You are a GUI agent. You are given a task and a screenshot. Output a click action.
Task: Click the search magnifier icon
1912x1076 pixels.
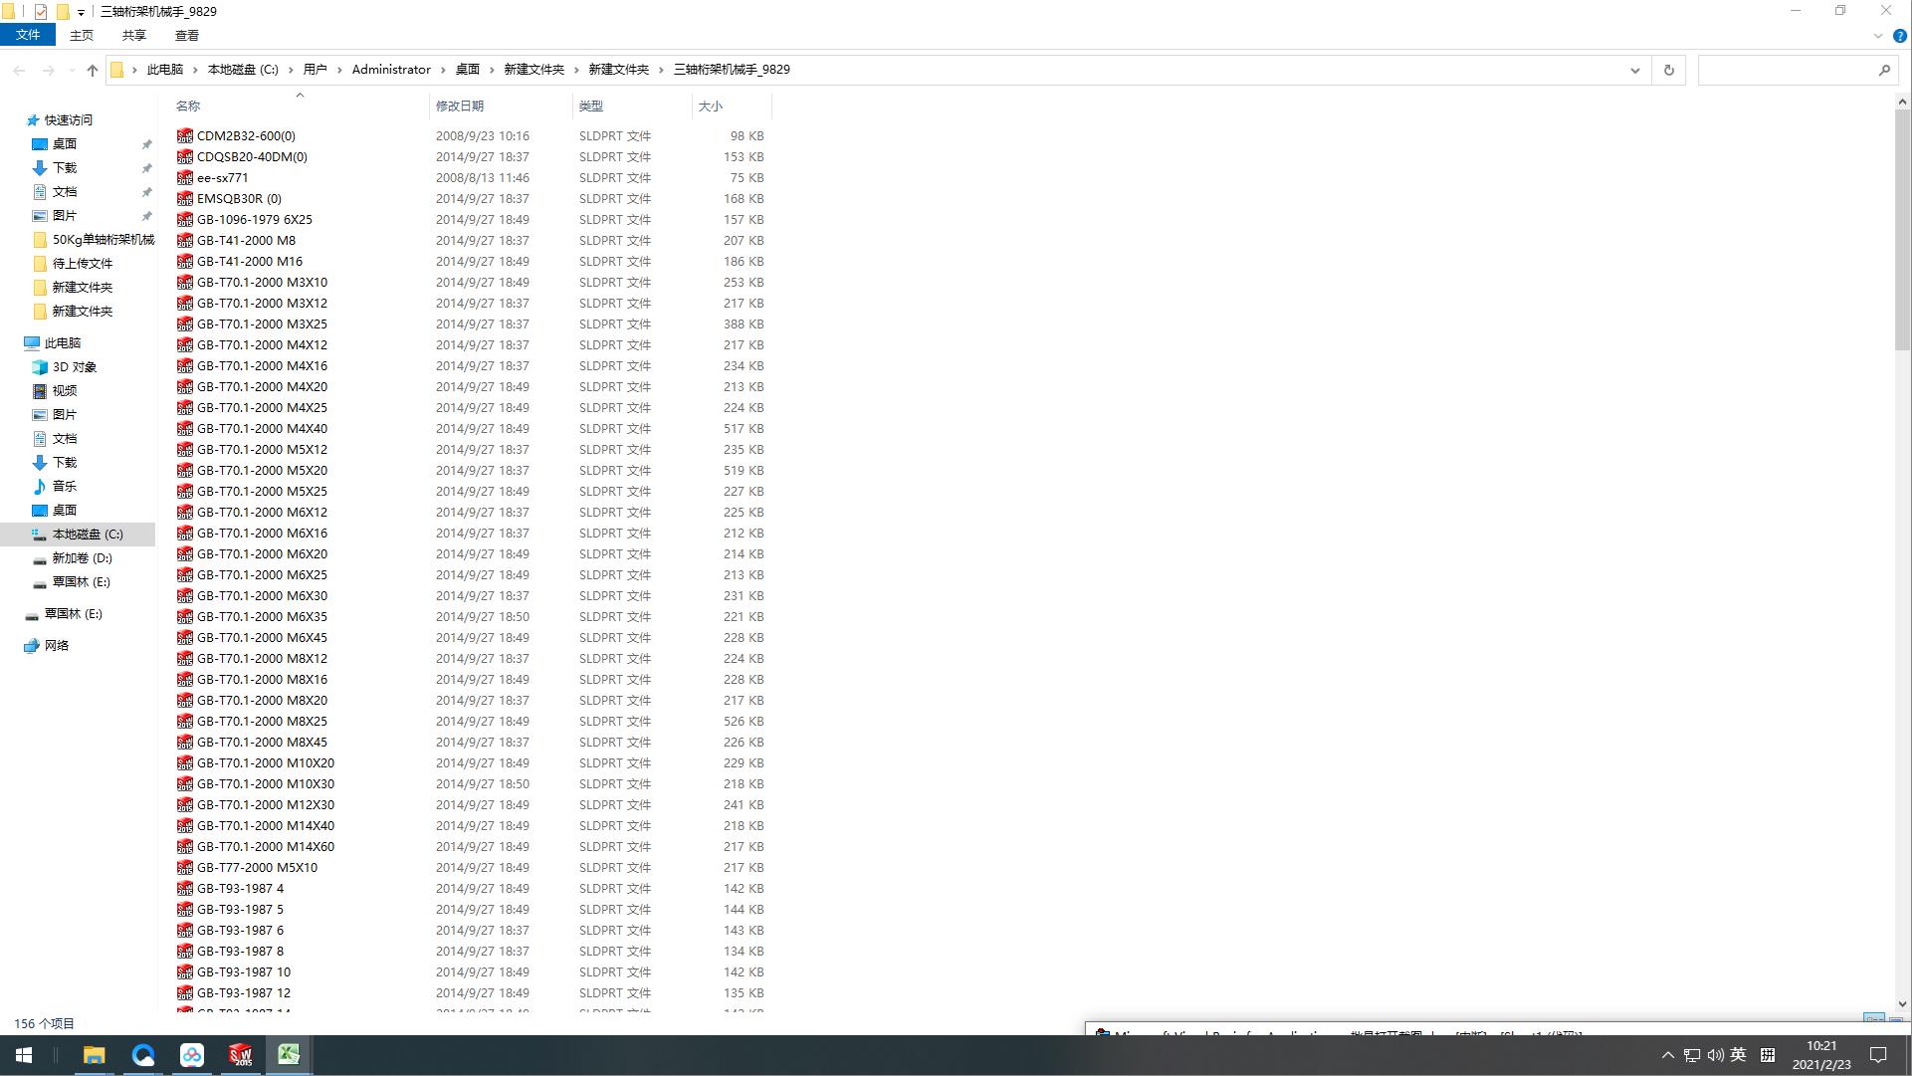pyautogui.click(x=1884, y=70)
